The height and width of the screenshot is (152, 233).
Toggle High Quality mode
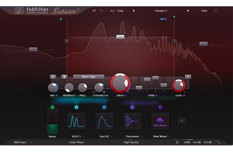pyautogui.click(x=131, y=142)
